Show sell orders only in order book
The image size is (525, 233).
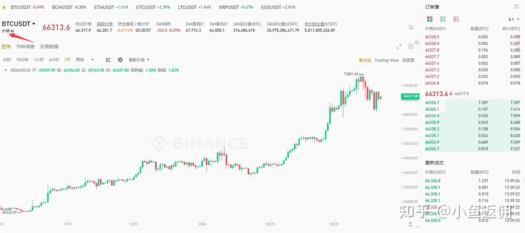tap(456, 19)
